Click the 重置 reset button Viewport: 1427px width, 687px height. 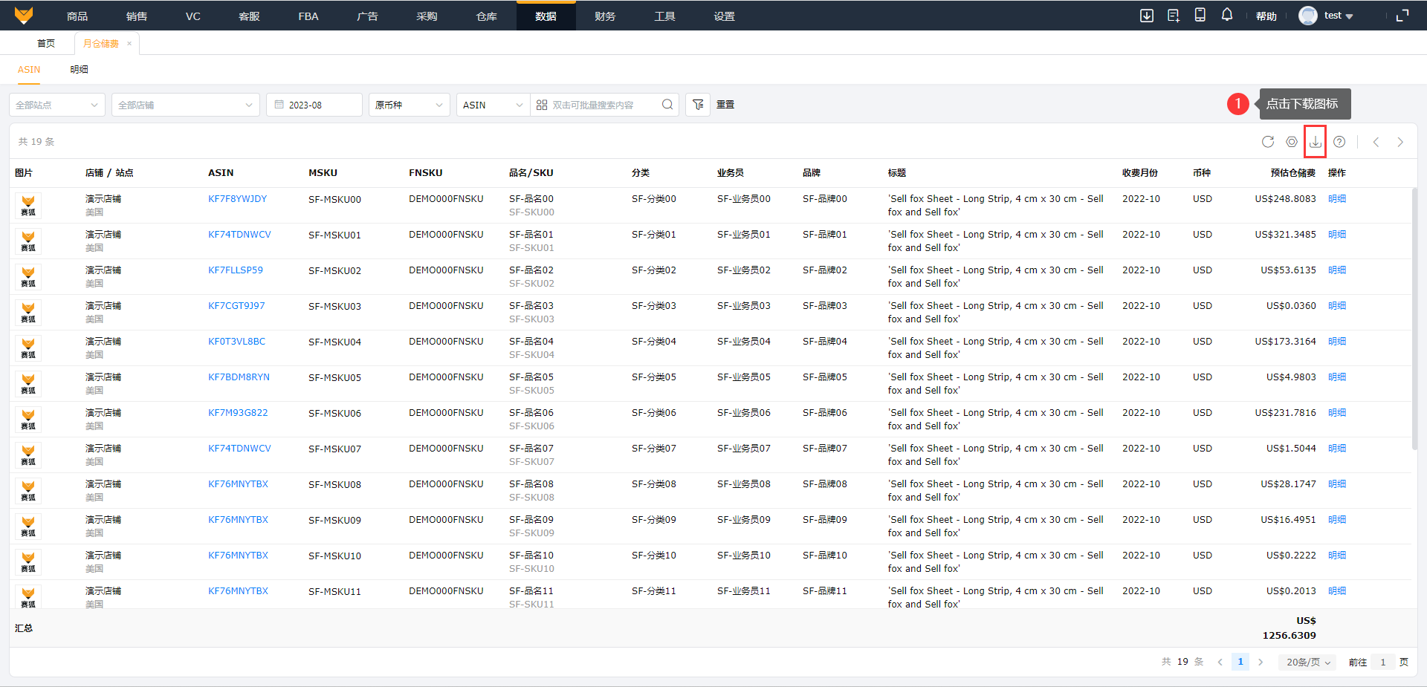tap(725, 105)
